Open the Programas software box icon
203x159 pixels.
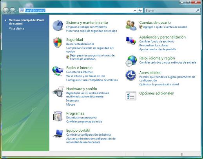point(58,116)
